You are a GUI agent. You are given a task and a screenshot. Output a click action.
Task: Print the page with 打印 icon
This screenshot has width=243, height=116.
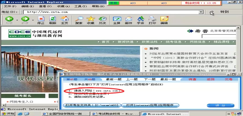point(152,19)
